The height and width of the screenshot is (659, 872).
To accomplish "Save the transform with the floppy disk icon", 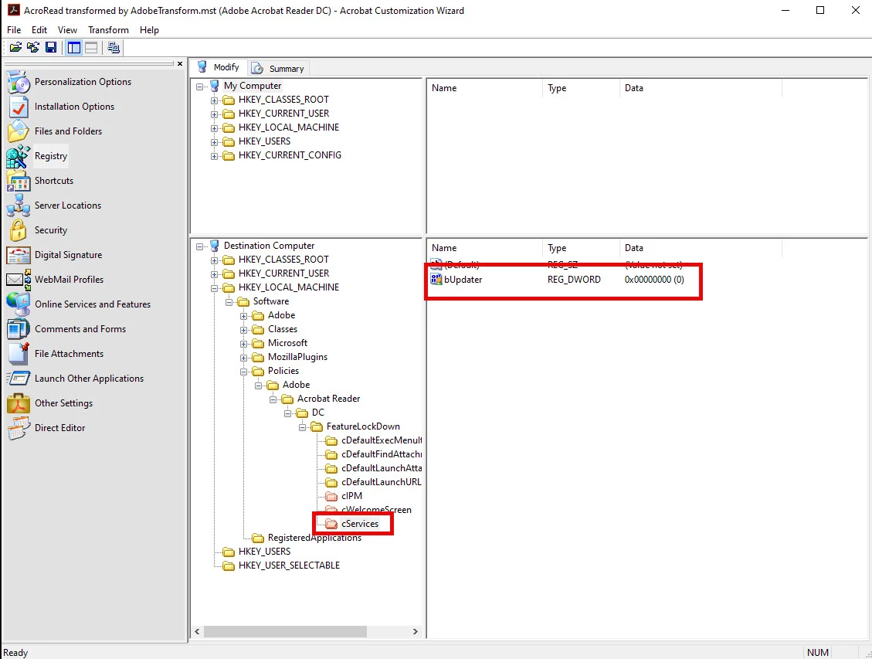I will pos(51,48).
